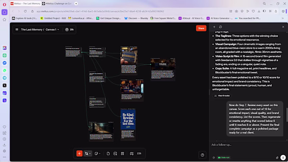
Task: Add a text document node from the toolbar
Action: (x=108, y=154)
